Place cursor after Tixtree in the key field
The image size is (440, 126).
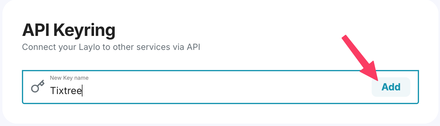point(82,91)
